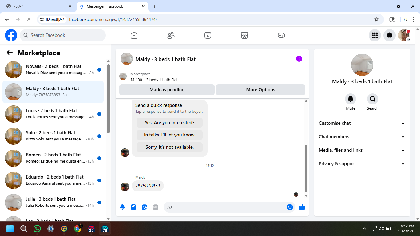Open Louis 2 beds 1 bath conversation
Viewport: 420px width, 236px height.
point(53,114)
